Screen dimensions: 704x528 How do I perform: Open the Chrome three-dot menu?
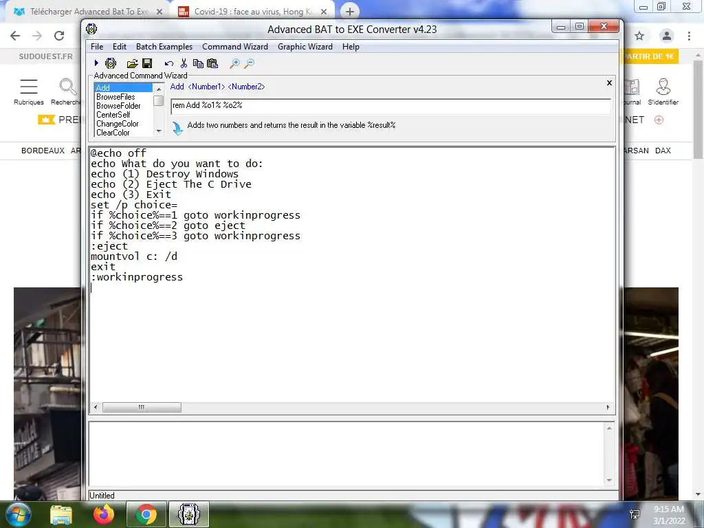point(689,36)
